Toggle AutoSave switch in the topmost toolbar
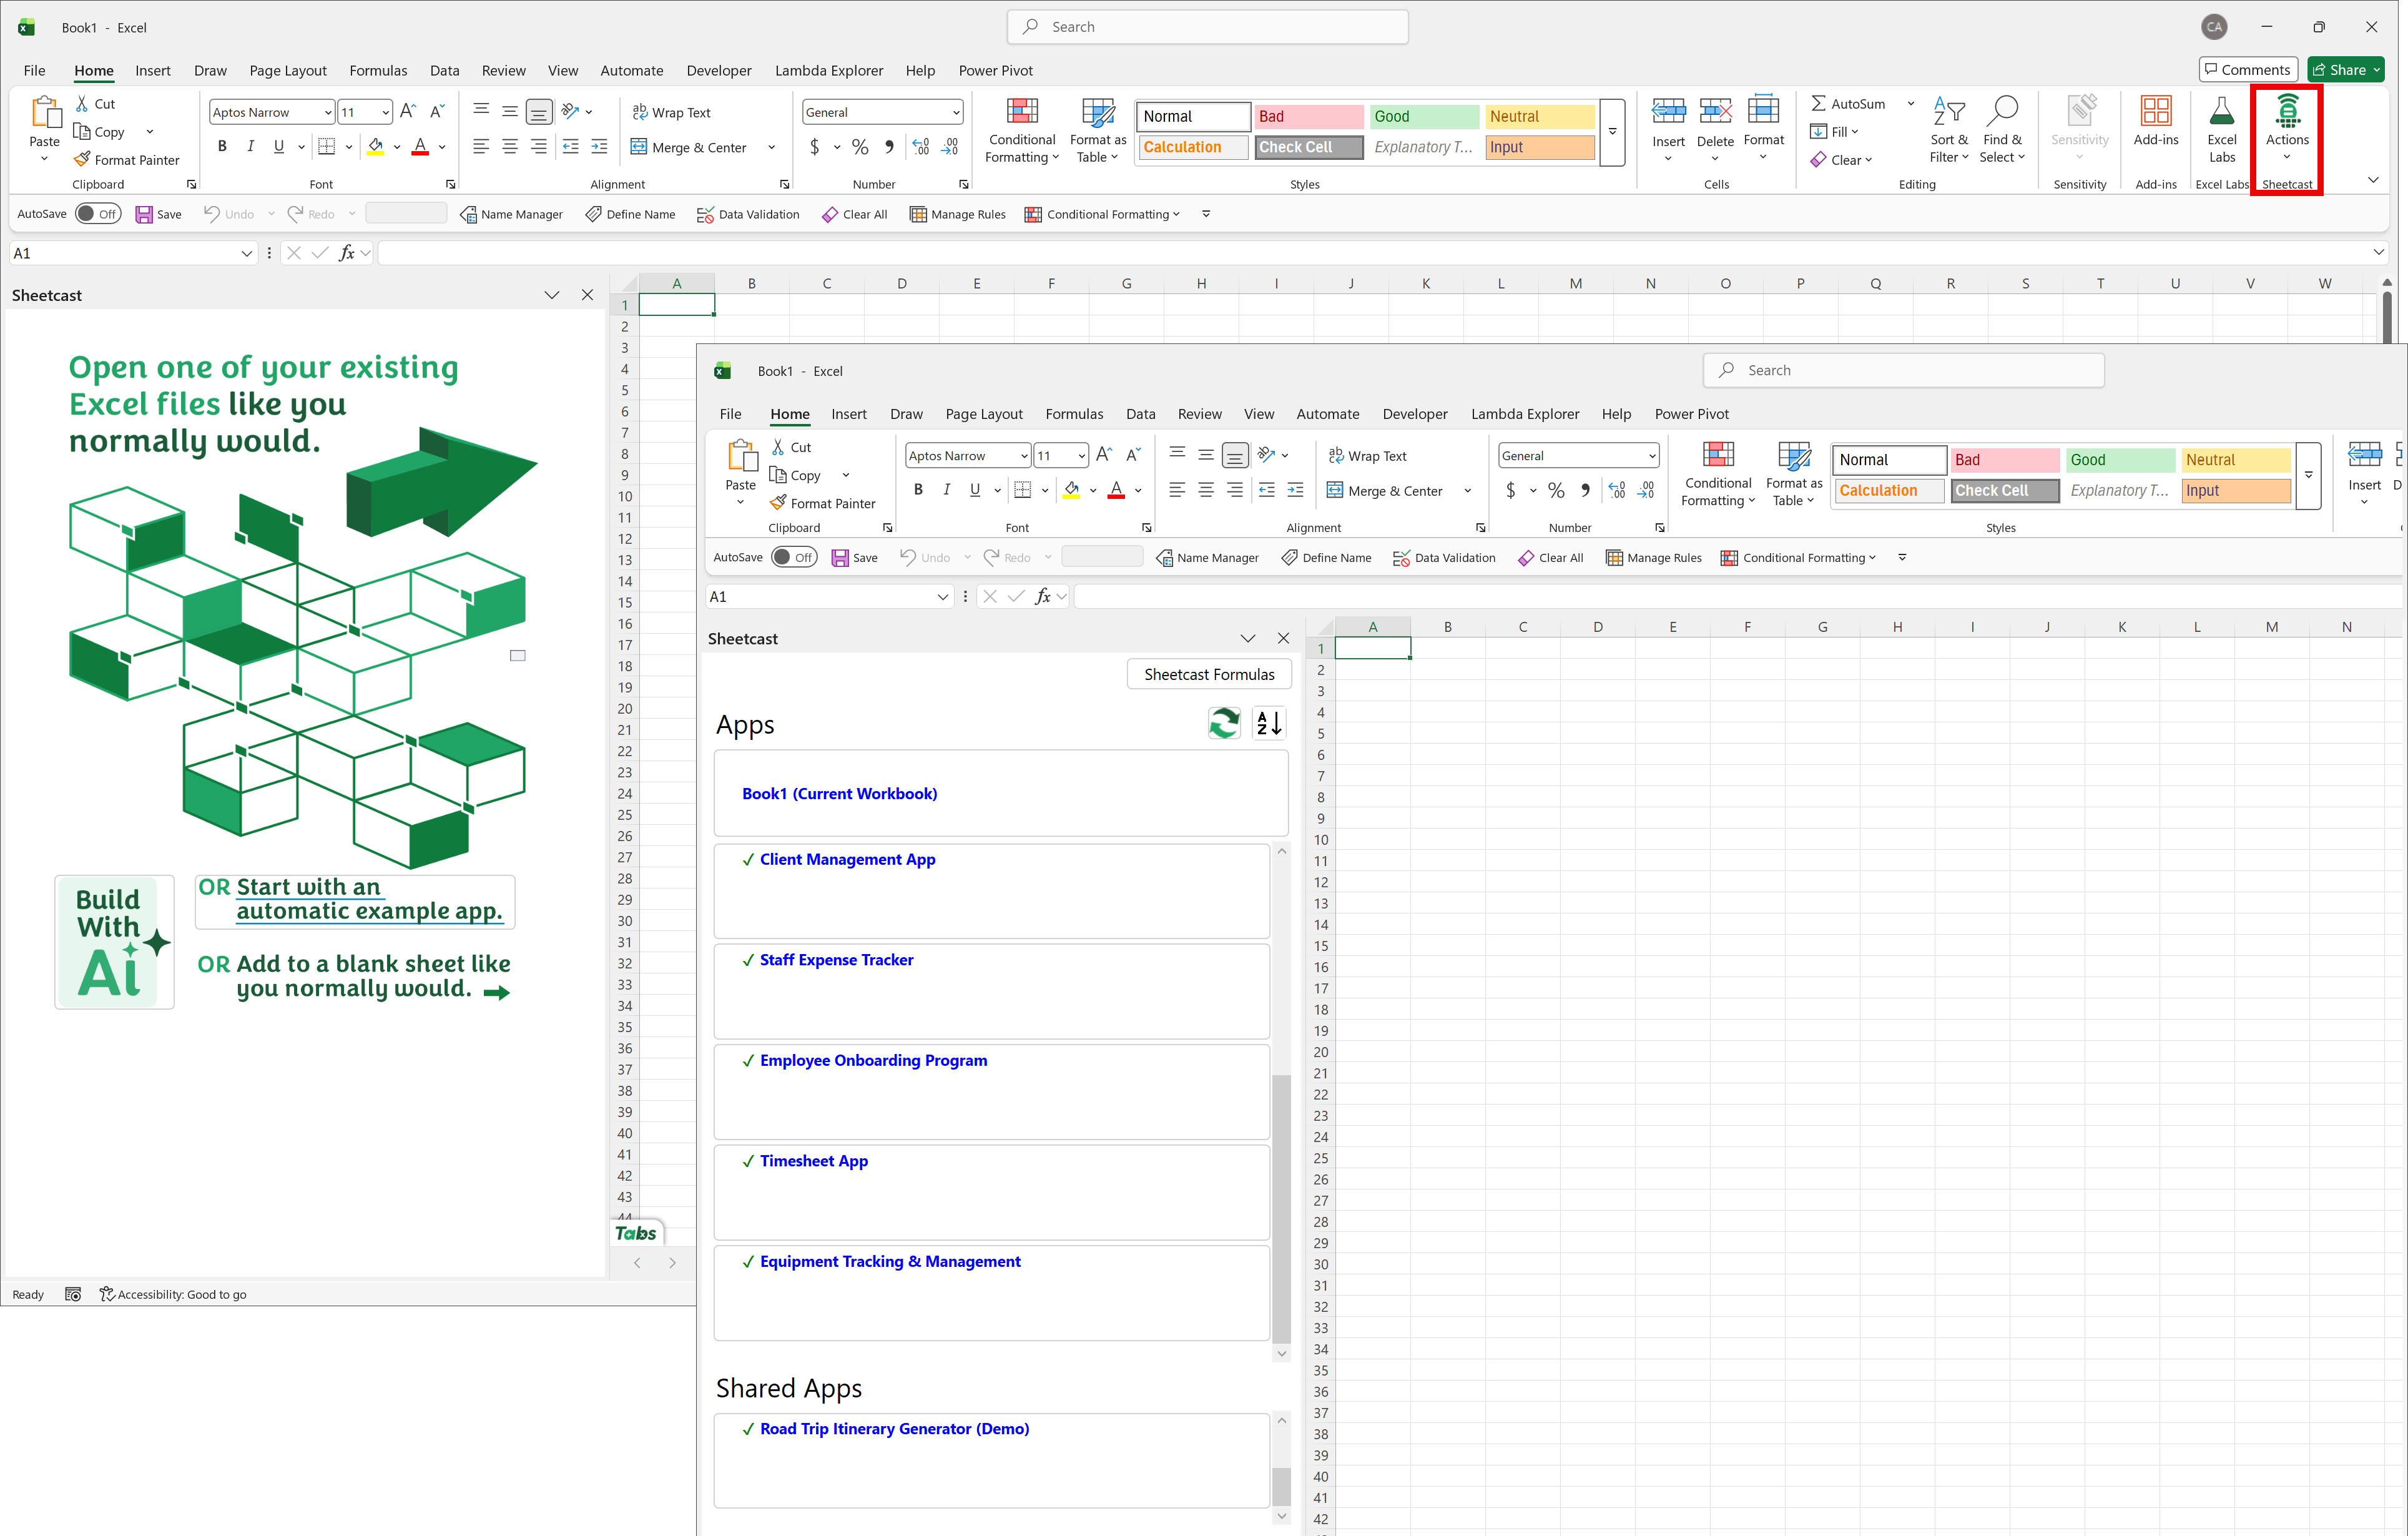Screen dimensions: 2408x1536 pyautogui.click(x=98, y=214)
